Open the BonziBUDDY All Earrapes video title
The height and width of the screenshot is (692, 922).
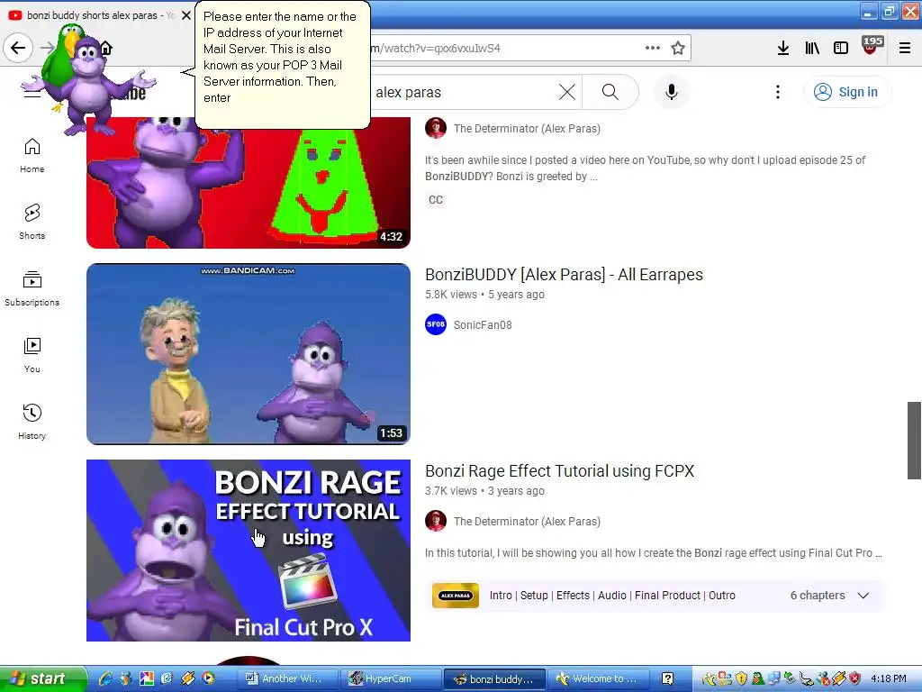click(x=564, y=275)
